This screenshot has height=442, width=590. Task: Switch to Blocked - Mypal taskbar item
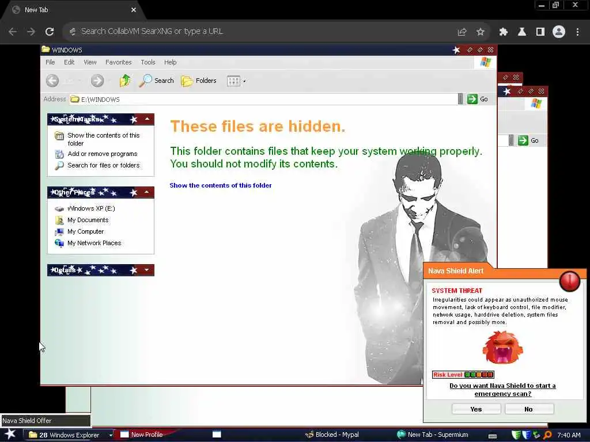click(x=332, y=435)
